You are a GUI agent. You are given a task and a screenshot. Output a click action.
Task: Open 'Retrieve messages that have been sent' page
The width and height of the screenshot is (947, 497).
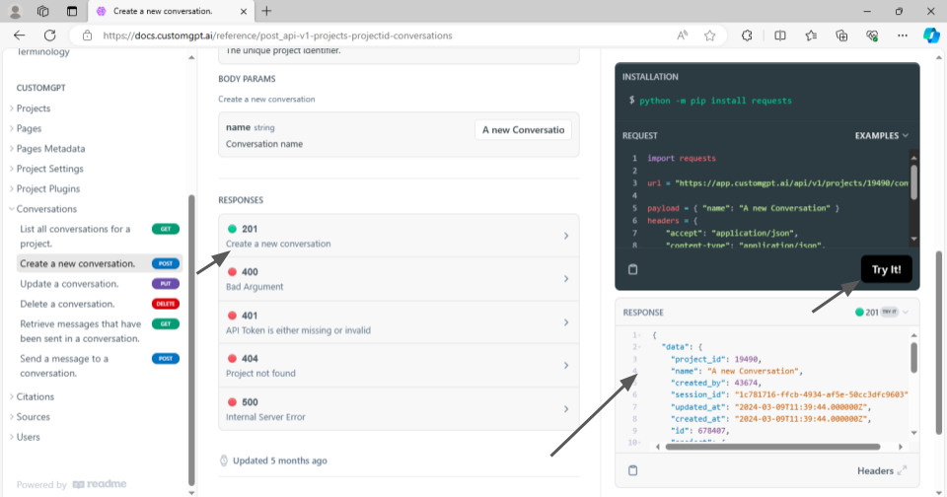pyautogui.click(x=100, y=331)
